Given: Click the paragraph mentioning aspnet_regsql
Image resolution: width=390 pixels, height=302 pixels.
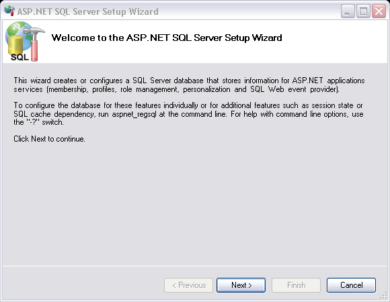Looking at the screenshot, I should point(188,114).
